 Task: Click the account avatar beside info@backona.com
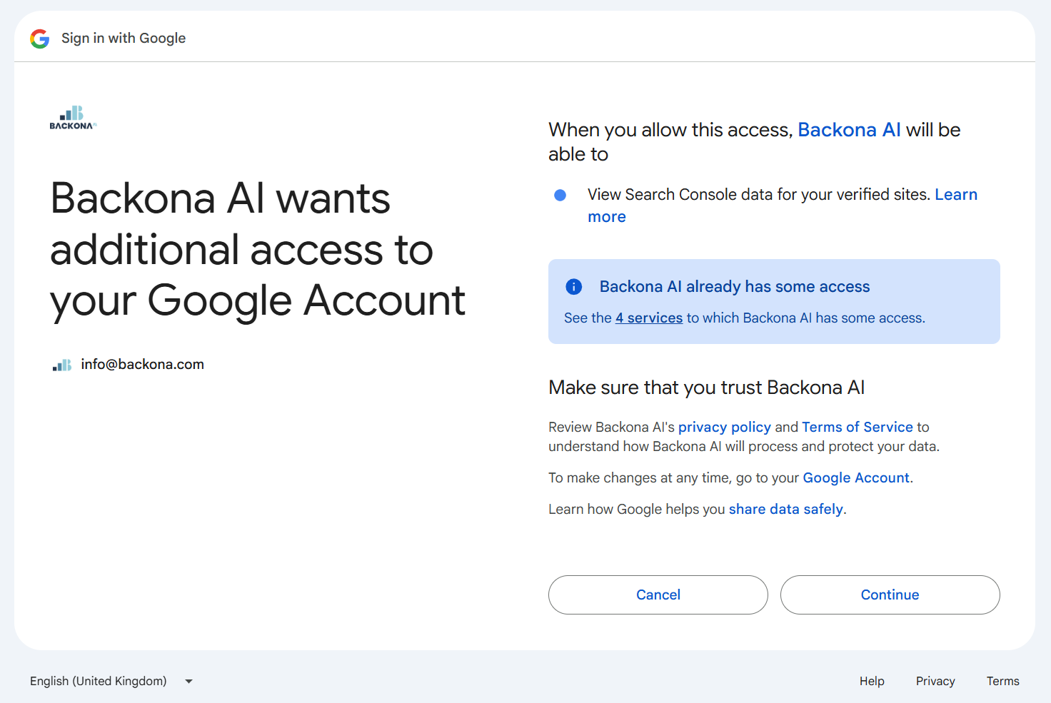[x=62, y=365]
